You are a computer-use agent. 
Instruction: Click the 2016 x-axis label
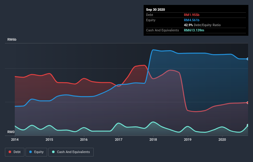tap(84, 140)
